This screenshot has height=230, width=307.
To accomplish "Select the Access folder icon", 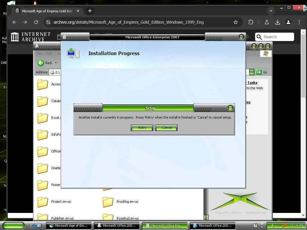I will [x=43, y=84].
